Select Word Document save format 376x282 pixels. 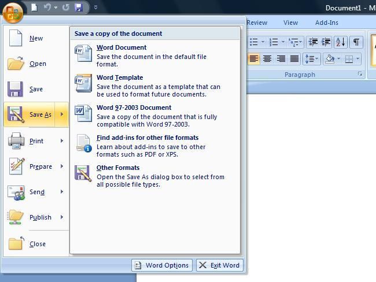(x=154, y=55)
